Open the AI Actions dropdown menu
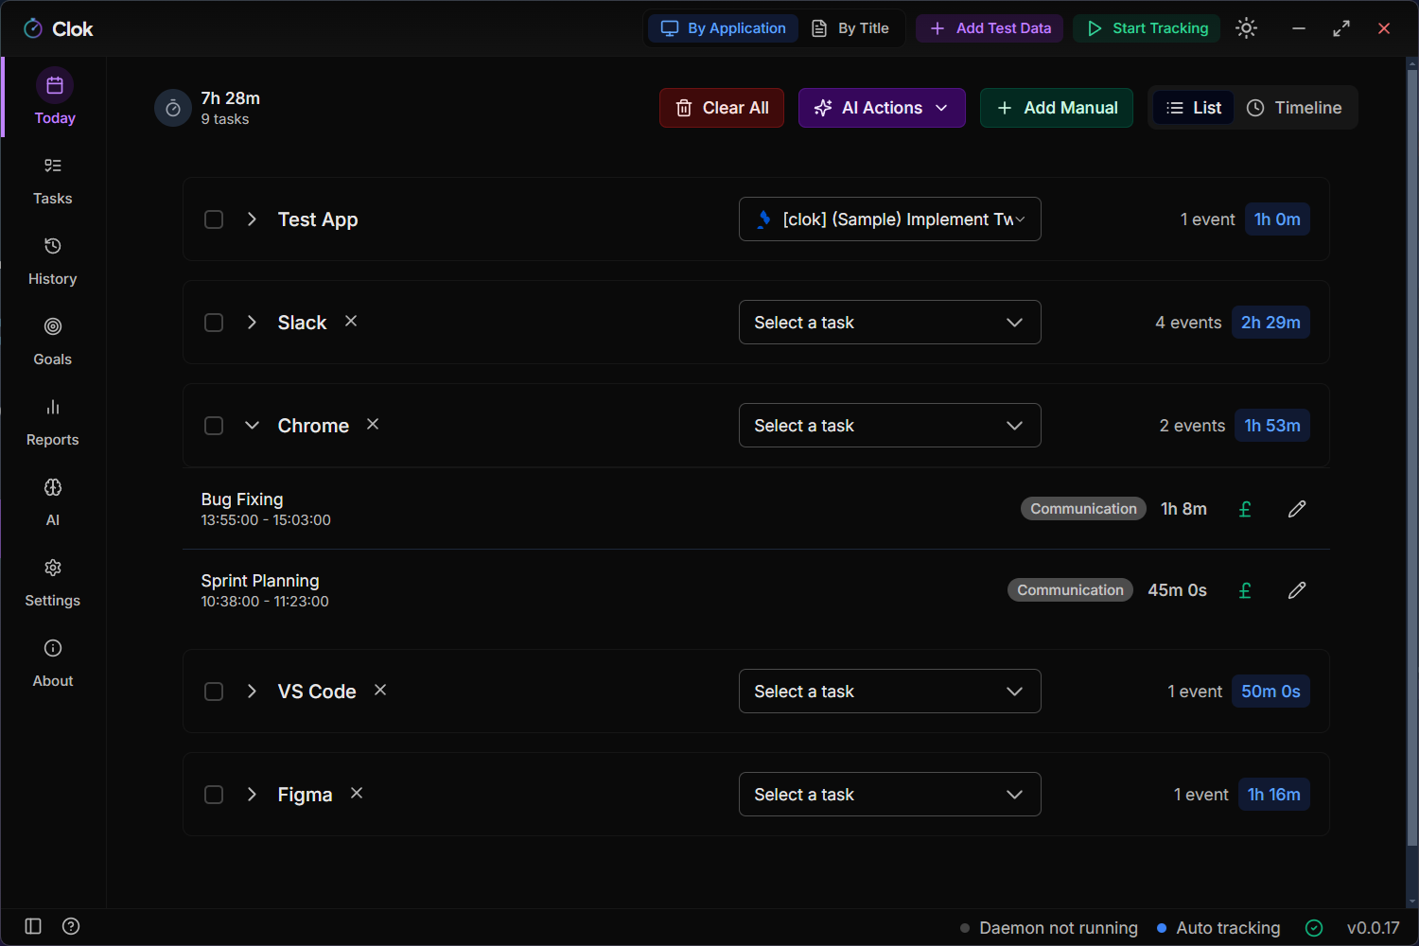 (882, 108)
